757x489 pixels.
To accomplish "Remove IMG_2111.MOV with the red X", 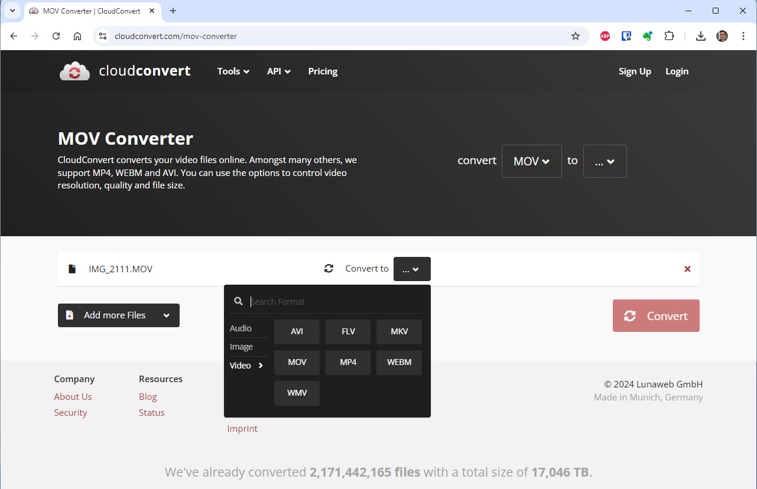I will pos(687,269).
